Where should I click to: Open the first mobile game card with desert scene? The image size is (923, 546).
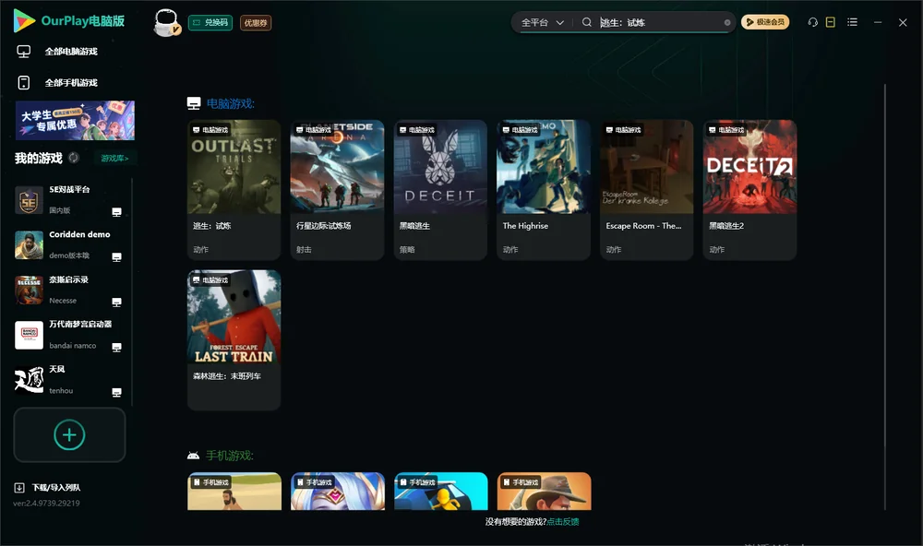click(234, 492)
